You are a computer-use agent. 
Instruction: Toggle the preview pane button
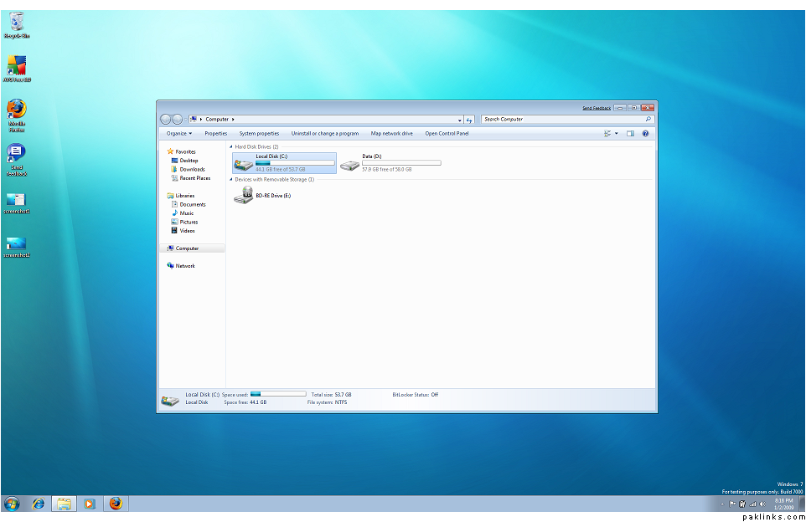coord(630,133)
